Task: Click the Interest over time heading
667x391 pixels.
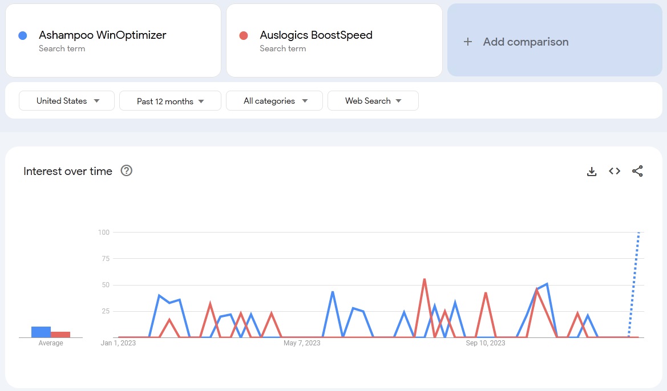Action: 68,171
